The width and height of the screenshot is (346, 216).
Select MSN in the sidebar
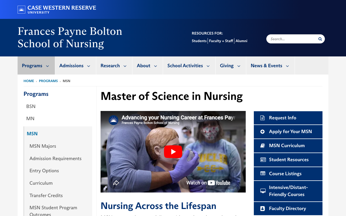32,134
